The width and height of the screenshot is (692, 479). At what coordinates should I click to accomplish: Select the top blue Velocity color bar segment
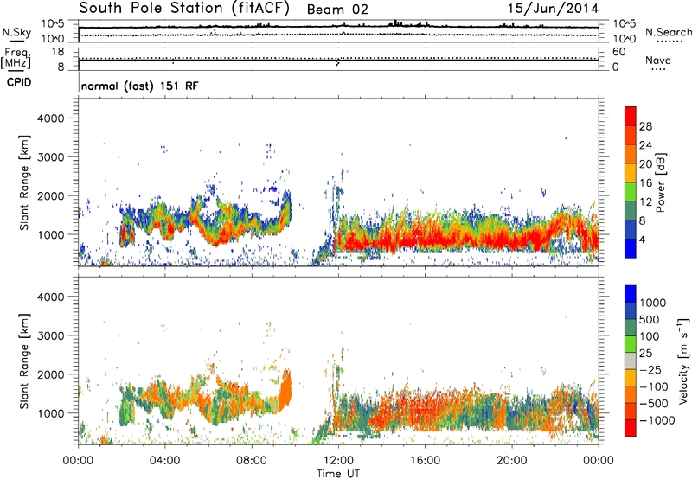[631, 294]
